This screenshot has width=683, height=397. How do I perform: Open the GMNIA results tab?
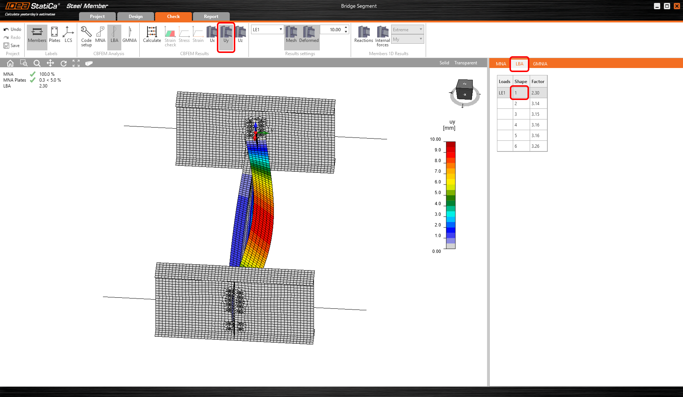pos(540,64)
